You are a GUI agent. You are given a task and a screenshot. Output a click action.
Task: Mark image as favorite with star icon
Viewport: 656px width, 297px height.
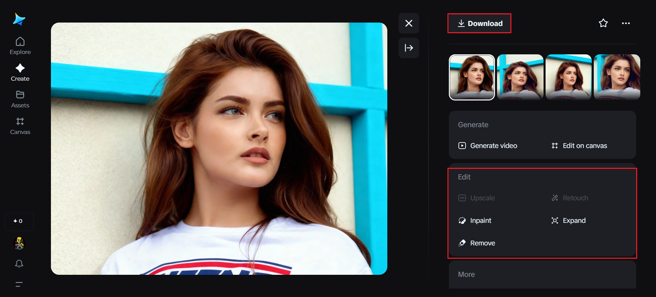(x=603, y=23)
